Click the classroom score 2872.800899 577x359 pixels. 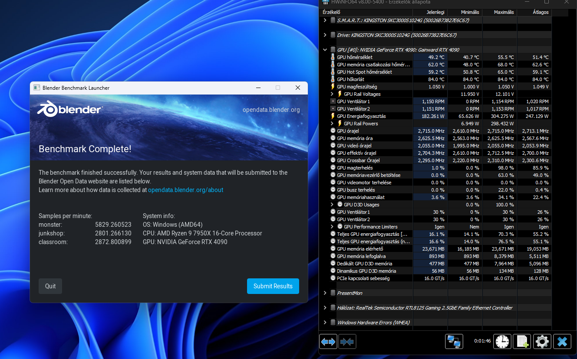[x=113, y=242]
